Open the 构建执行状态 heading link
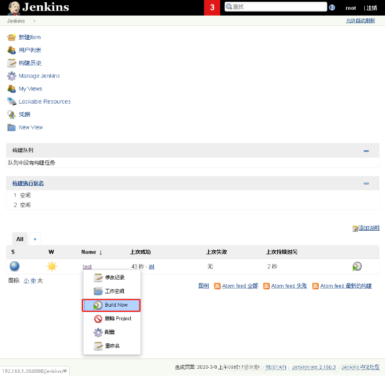The image size is (385, 378). tap(28, 184)
